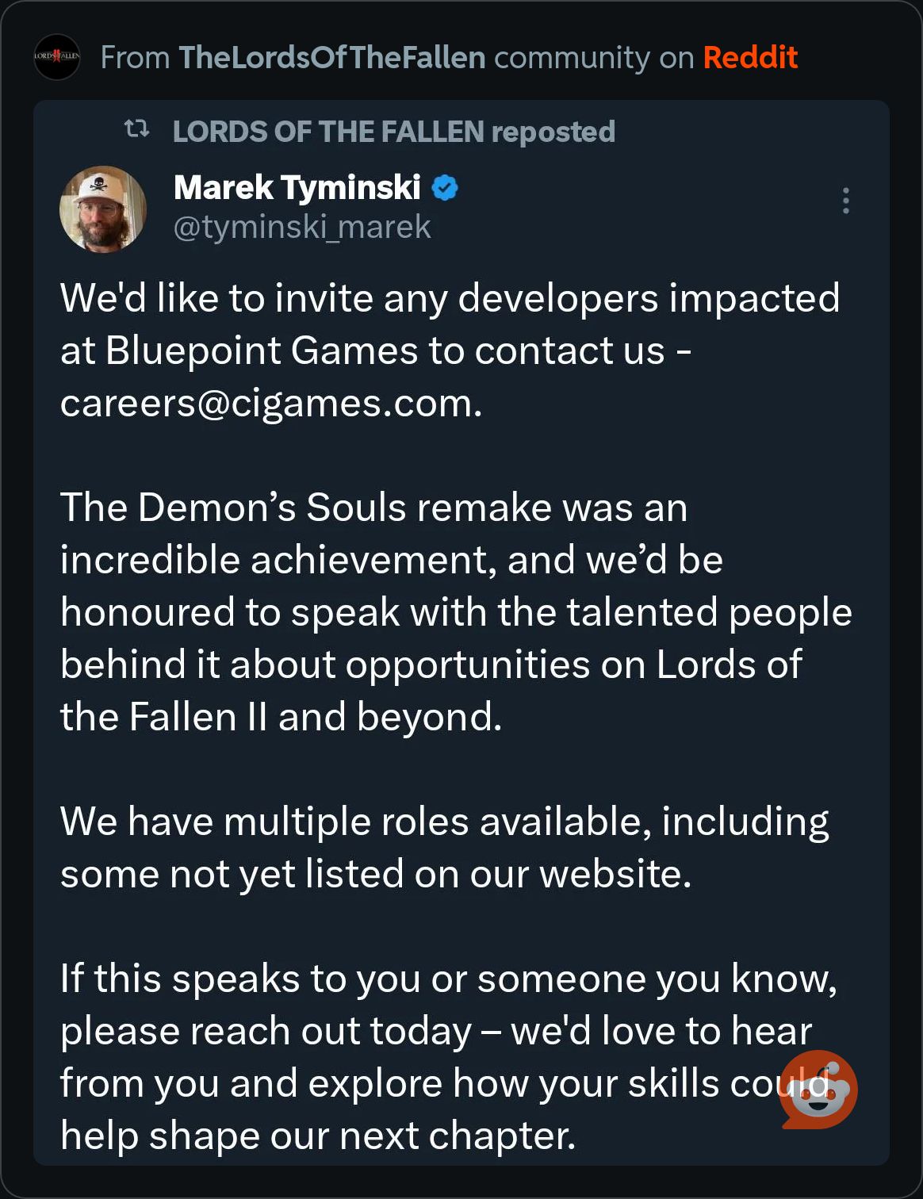Click the "LORDS OF THE FALLEN reposted" label

(393, 132)
